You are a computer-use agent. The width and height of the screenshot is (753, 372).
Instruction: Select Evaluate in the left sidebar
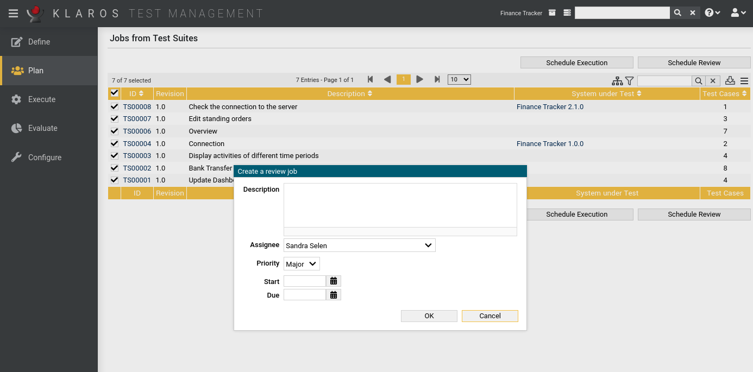pyautogui.click(x=42, y=128)
